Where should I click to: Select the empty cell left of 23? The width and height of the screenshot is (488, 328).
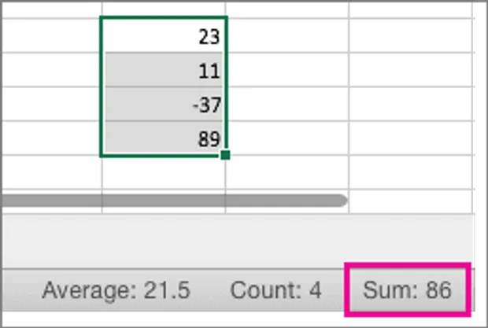(x=52, y=35)
